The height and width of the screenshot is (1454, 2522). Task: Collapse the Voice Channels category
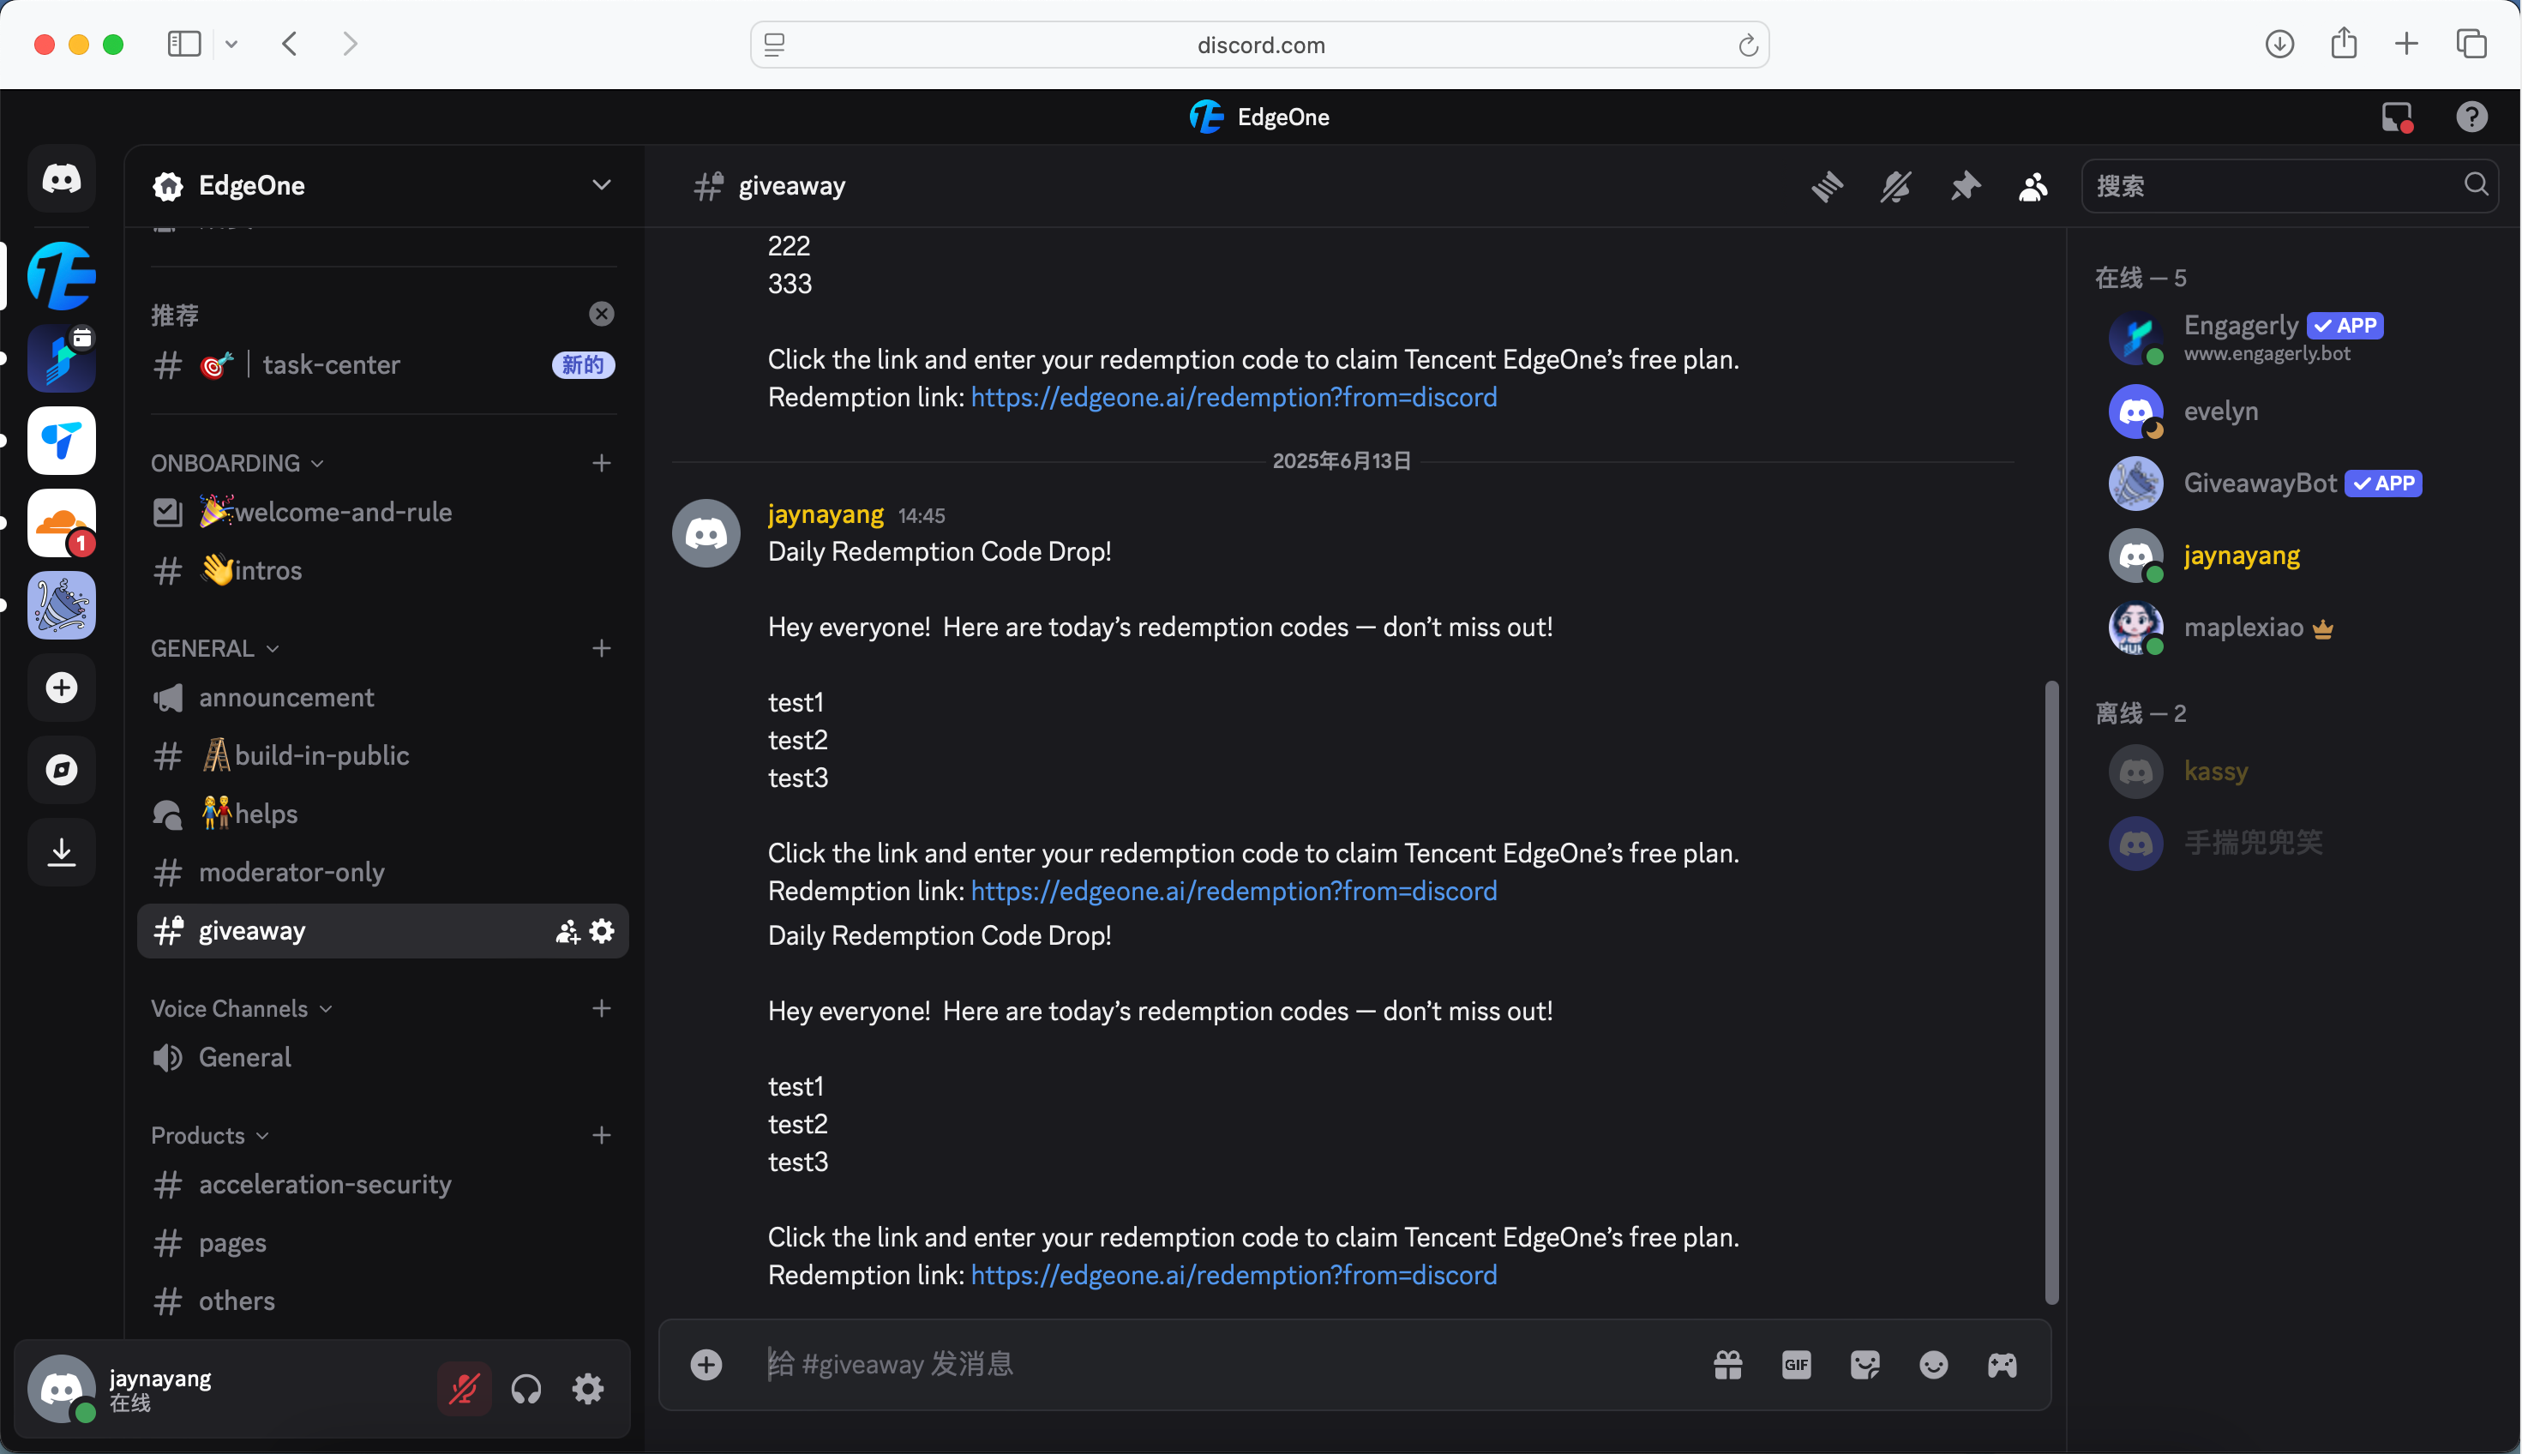coord(242,1008)
